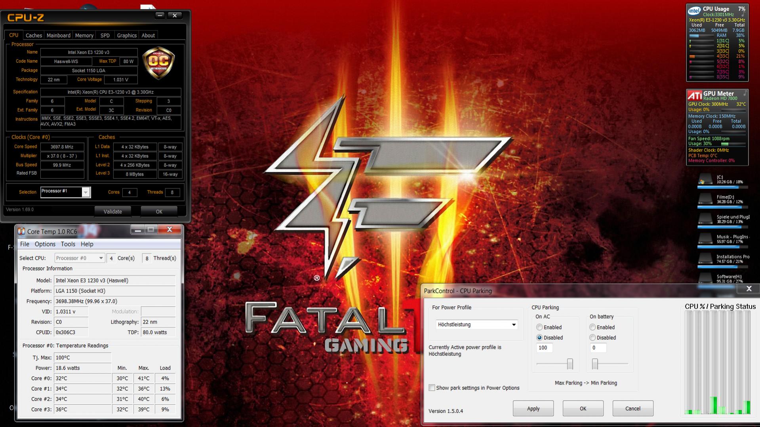Image resolution: width=760 pixels, height=427 pixels.
Task: Click the music note icon in CPU Usage gadget
Action: [743, 13]
